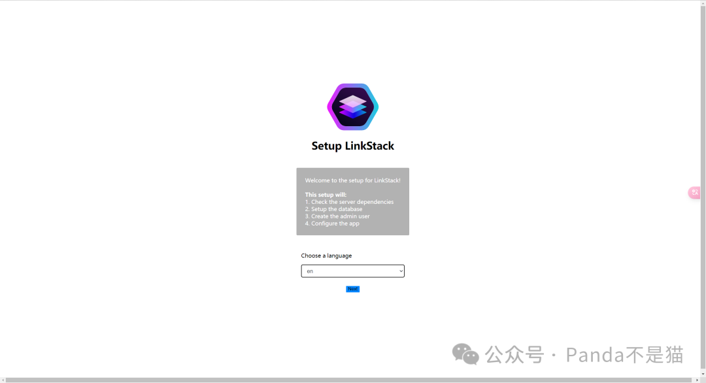Click the horizontal scrollbar left arrow

pos(3,380)
